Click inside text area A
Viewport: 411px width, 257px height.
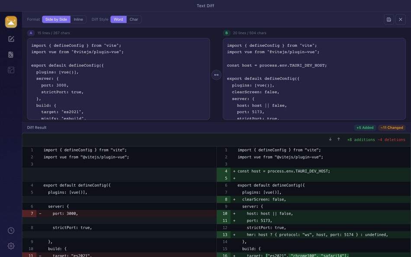click(119, 79)
